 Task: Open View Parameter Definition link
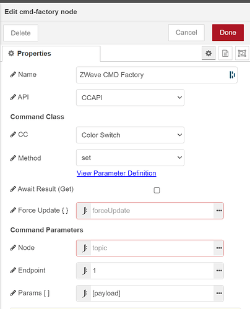coord(116,173)
